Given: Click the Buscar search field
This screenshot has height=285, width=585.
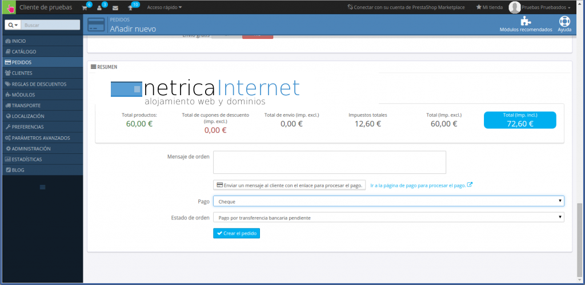Looking at the screenshot, I should 50,25.
